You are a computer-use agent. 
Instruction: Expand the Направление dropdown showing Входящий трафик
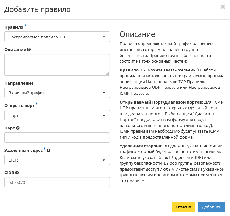[x=57, y=93]
